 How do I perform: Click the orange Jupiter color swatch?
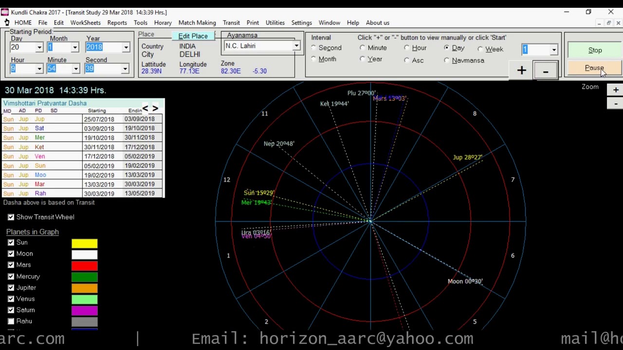tap(85, 288)
